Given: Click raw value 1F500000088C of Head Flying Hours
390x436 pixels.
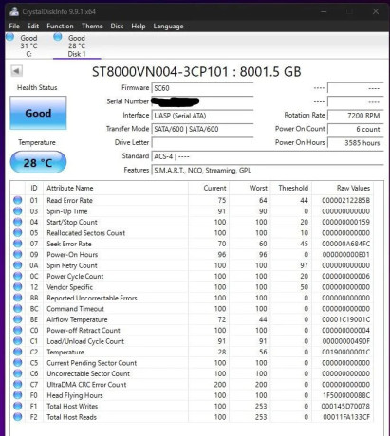Looking at the screenshot, I should [x=346, y=395].
